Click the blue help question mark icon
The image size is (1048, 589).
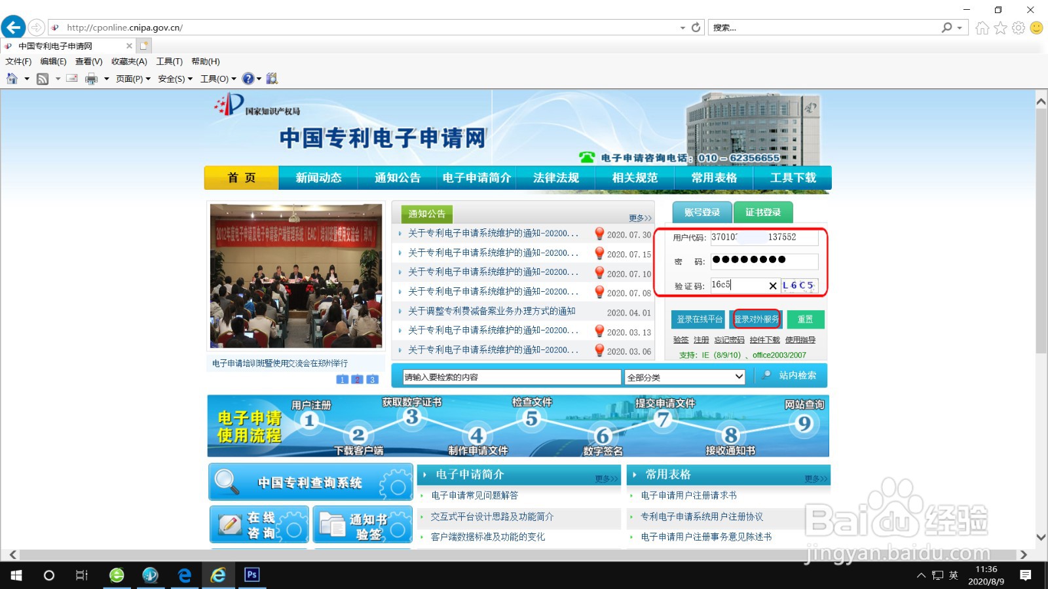click(248, 79)
